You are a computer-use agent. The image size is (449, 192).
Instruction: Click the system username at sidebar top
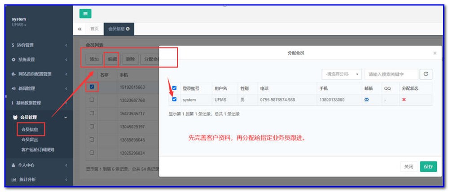18,19
